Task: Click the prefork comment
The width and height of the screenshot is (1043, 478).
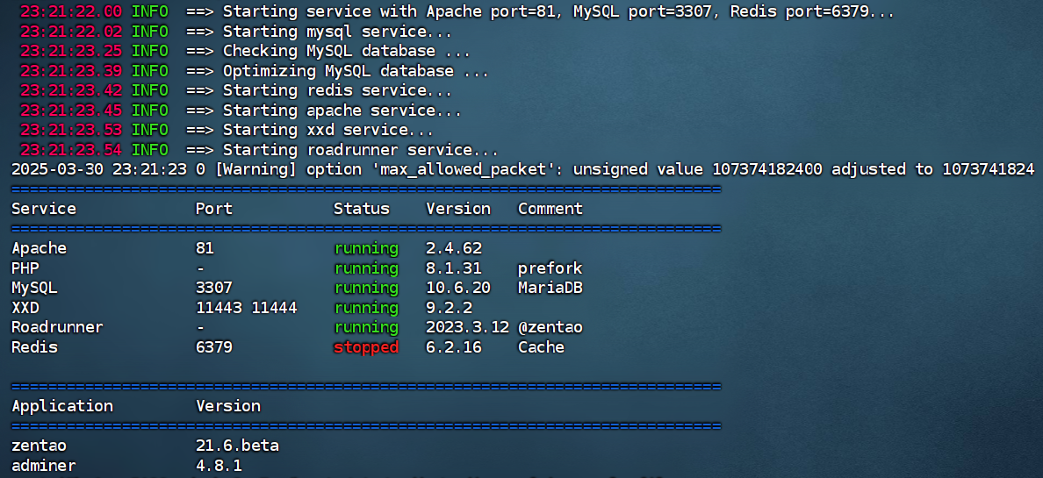Action: (550, 268)
